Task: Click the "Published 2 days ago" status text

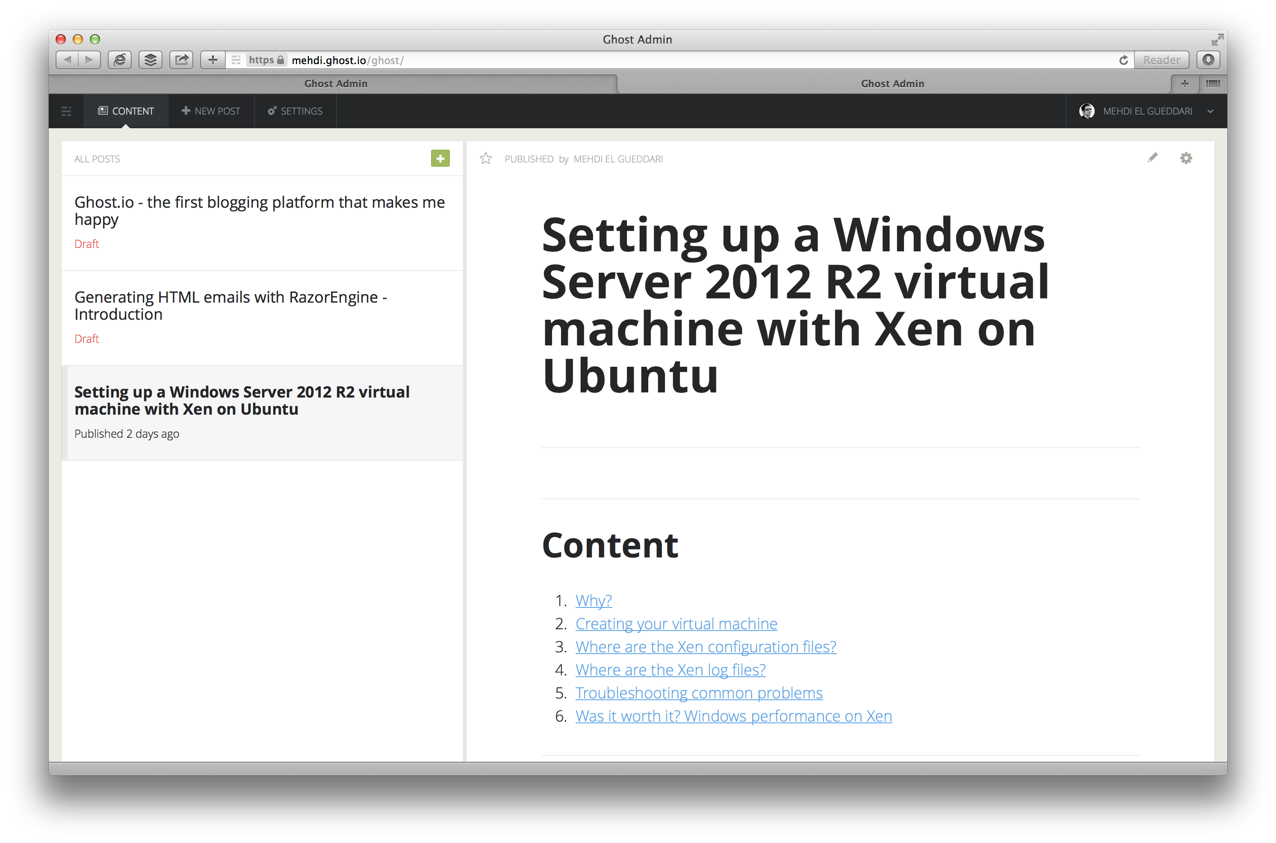Action: [x=127, y=434]
